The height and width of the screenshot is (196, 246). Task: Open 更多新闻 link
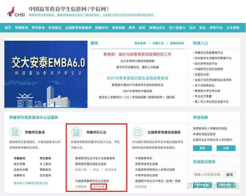tap(140, 43)
